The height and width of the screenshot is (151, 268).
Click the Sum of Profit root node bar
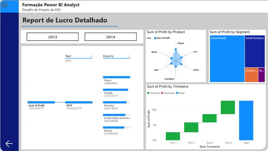(41, 102)
